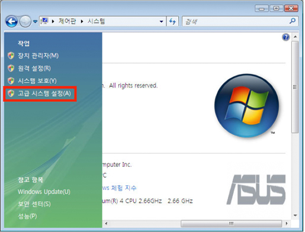Open 성능(P) link
The image size is (305, 232).
tap(27, 216)
